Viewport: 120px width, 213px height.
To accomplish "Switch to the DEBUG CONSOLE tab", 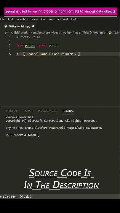I will (47, 111).
